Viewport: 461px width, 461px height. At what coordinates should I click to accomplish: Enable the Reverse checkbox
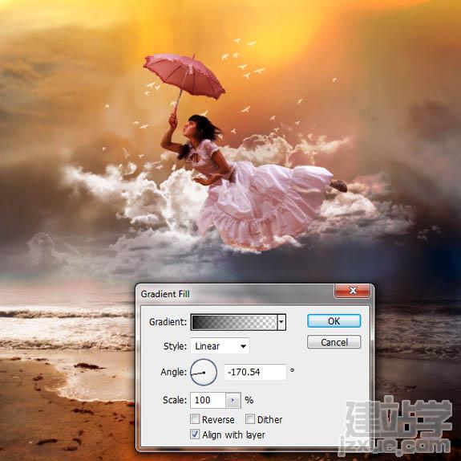click(195, 419)
